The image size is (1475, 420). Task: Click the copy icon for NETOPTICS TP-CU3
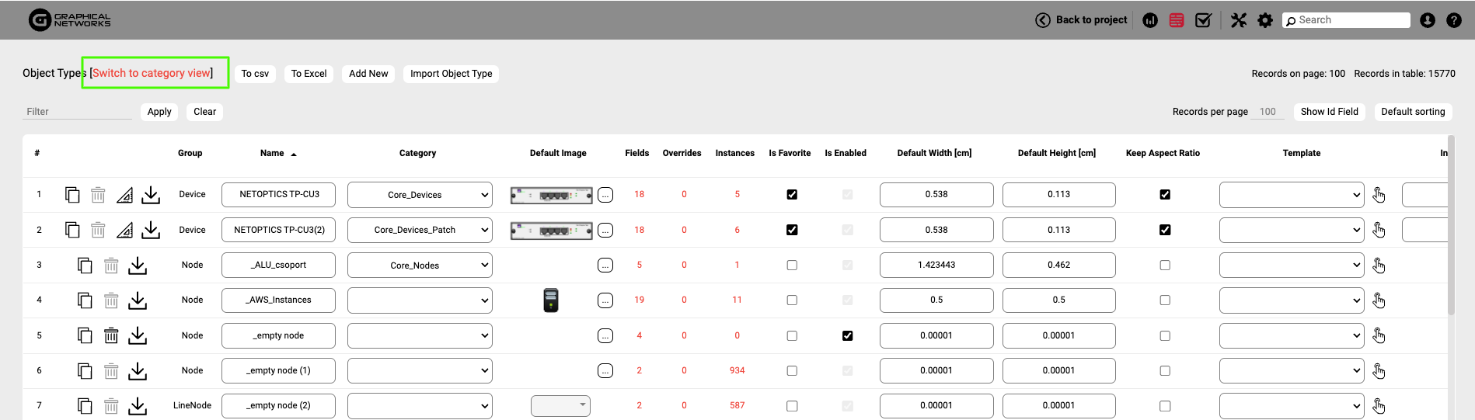pyautogui.click(x=72, y=195)
